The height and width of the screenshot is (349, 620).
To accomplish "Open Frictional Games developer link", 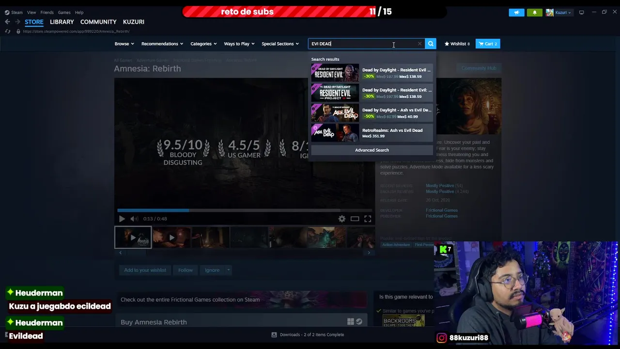I will (442, 210).
